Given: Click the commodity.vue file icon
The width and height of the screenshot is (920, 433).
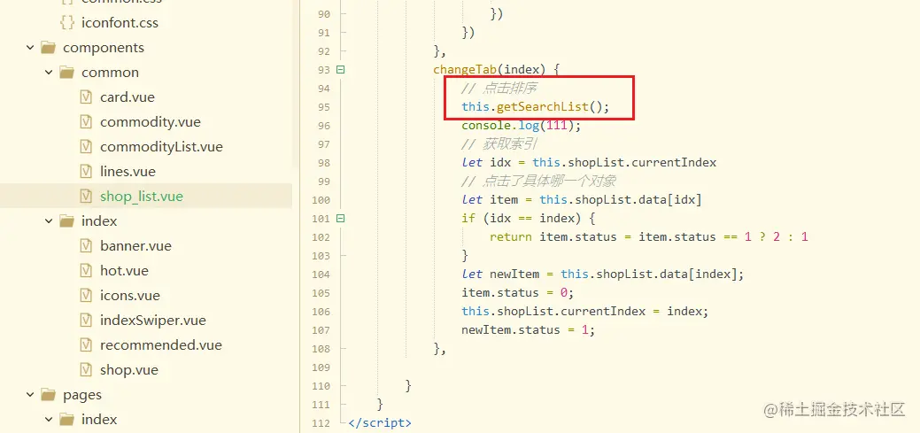Looking at the screenshot, I should [x=86, y=122].
